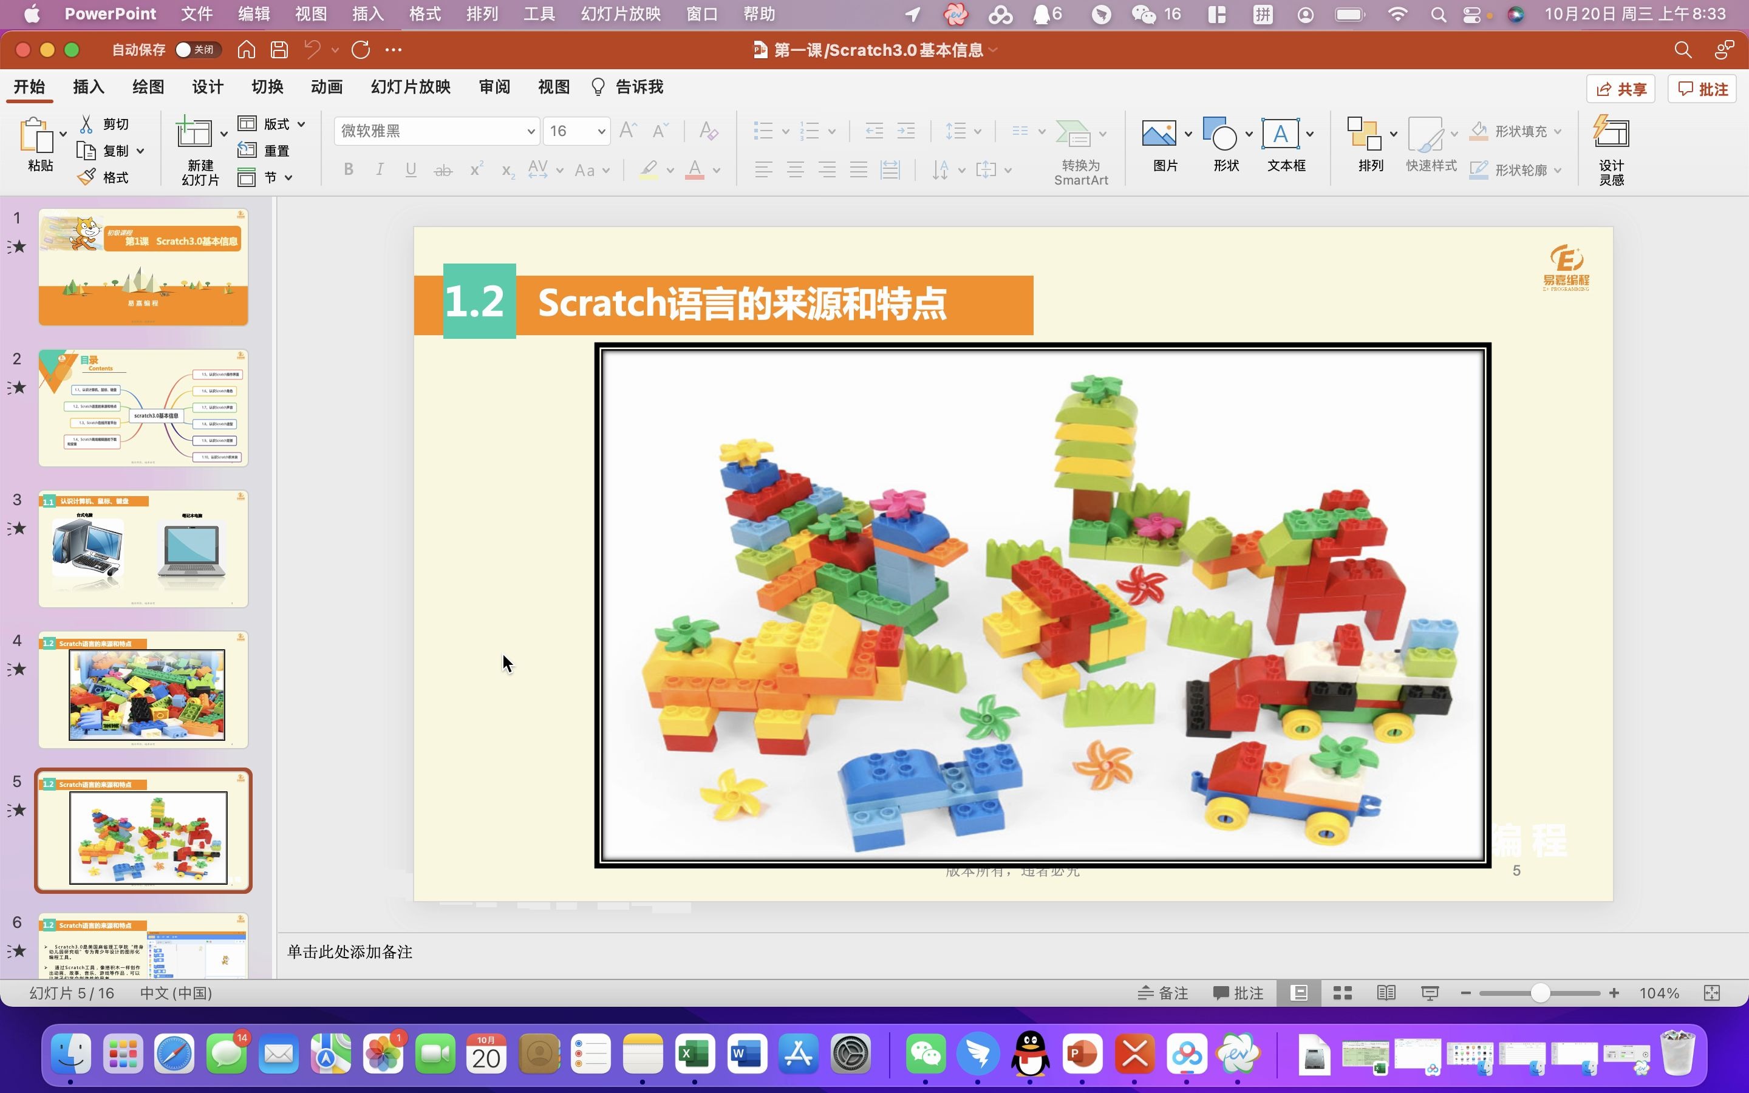
Task: Toggle italic formatting
Action: [380, 169]
